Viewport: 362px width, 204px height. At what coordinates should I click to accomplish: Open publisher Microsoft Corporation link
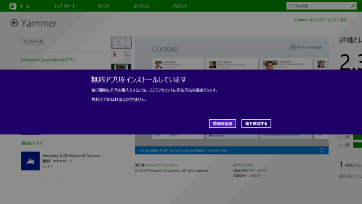pos(162,165)
